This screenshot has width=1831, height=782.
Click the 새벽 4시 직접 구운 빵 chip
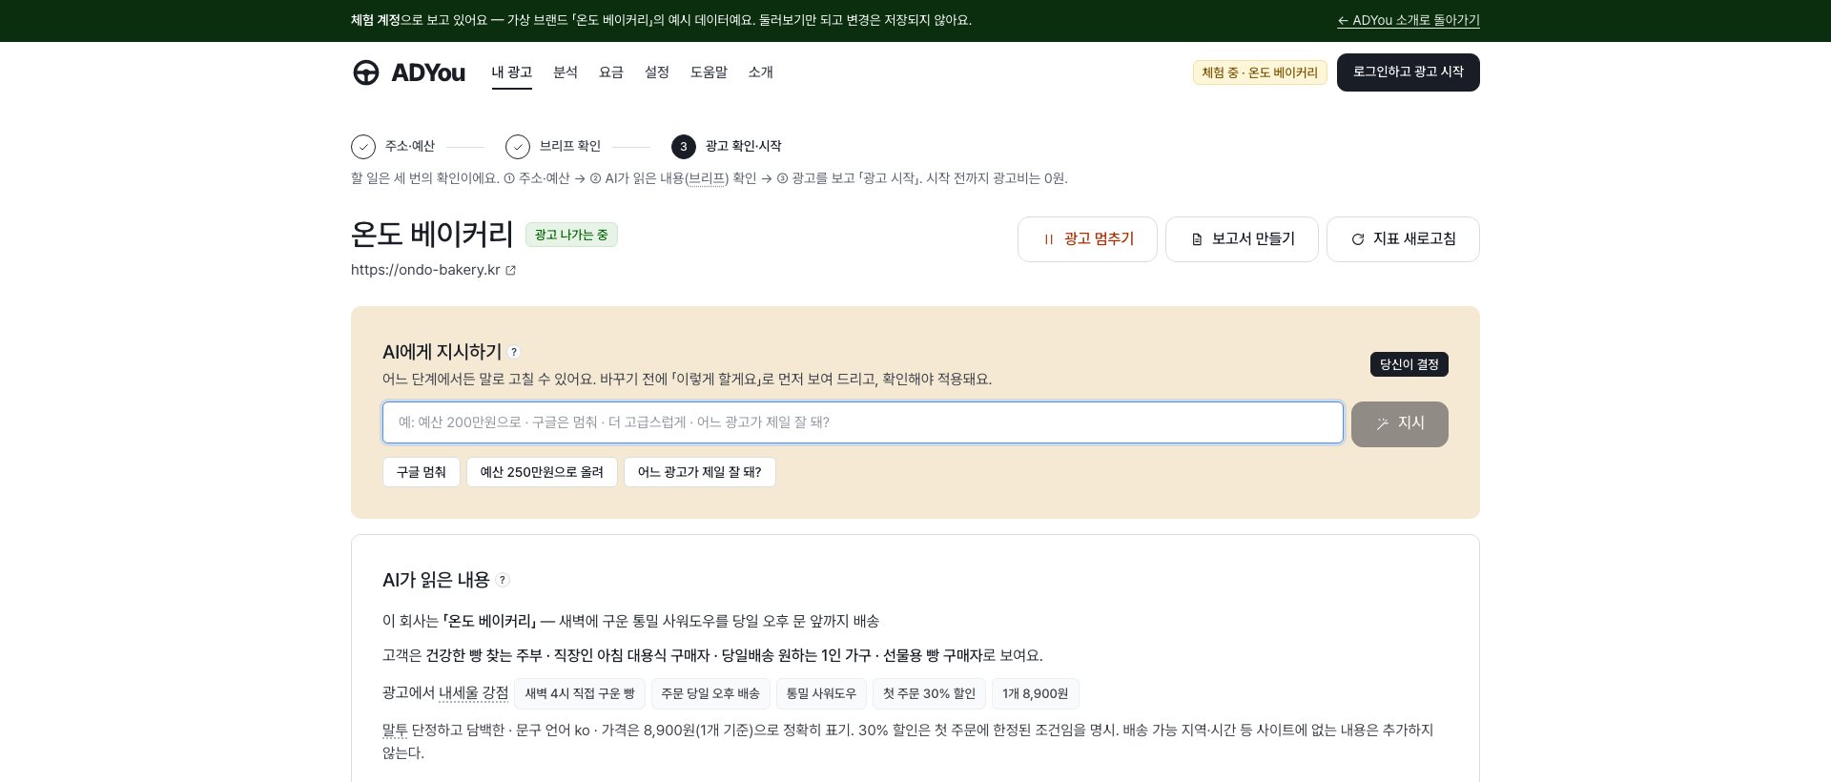click(x=580, y=693)
